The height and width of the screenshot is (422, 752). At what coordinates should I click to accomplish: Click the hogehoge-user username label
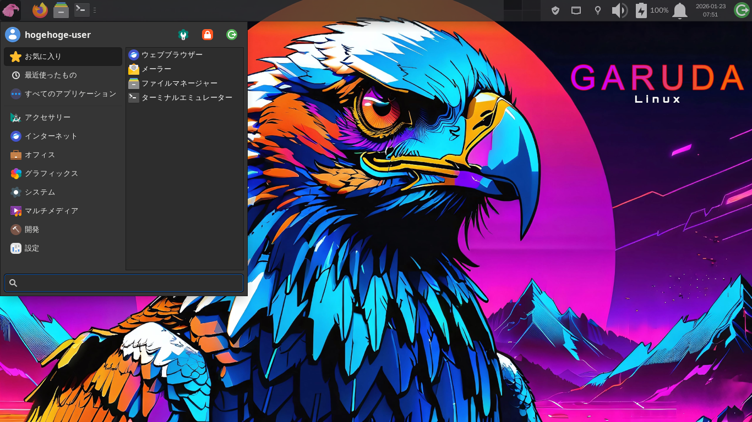(58, 35)
